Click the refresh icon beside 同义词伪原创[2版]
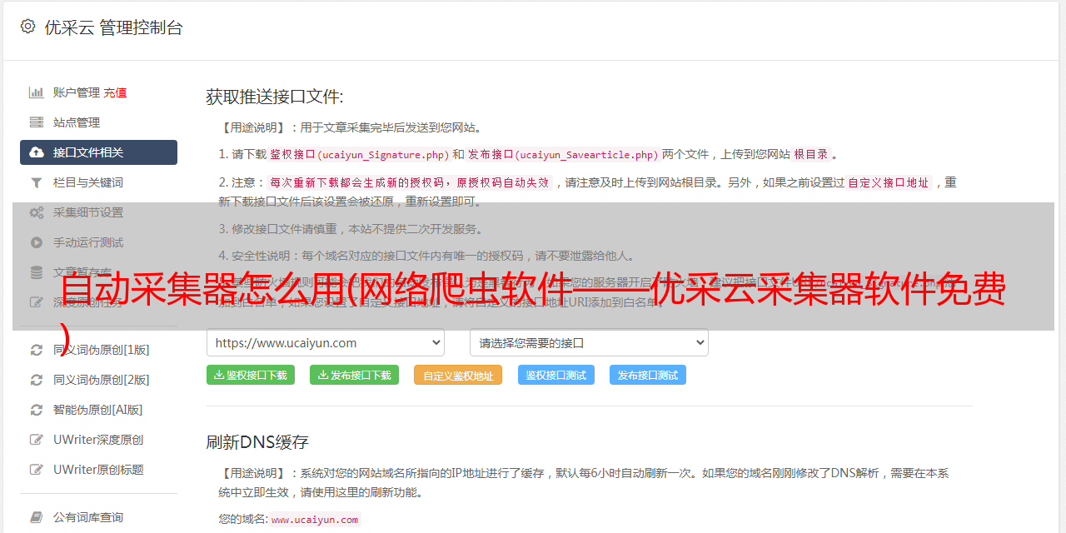This screenshot has width=1066, height=533. pyautogui.click(x=37, y=380)
